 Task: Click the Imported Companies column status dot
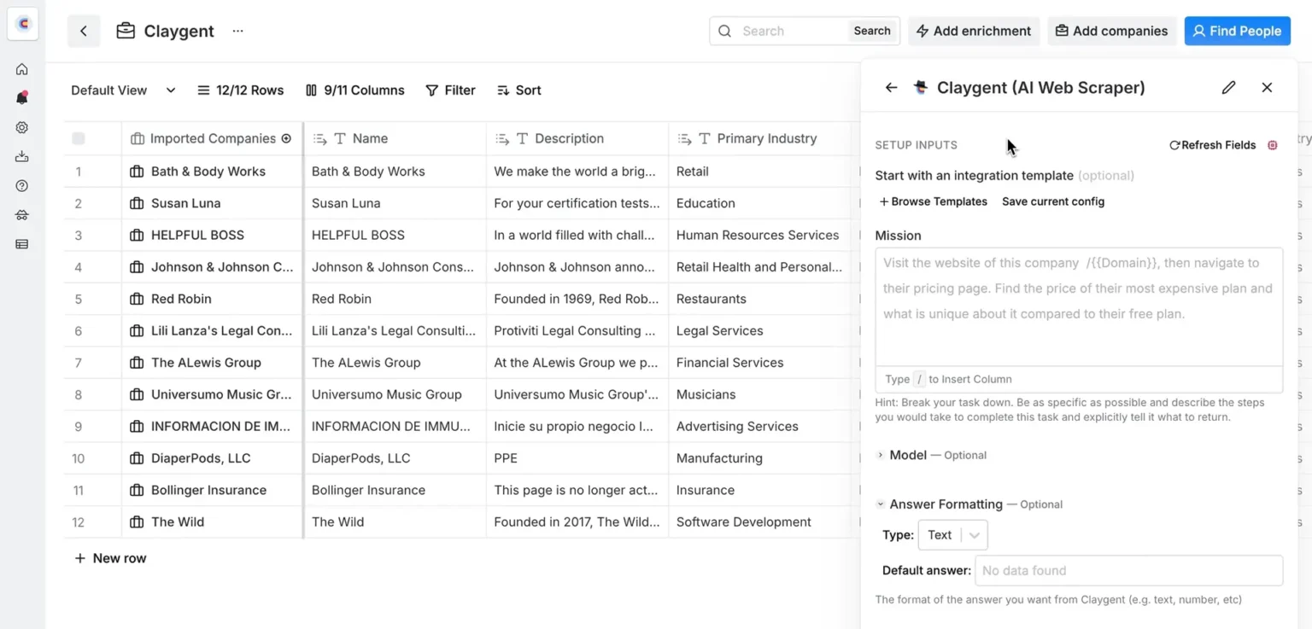pyautogui.click(x=286, y=138)
